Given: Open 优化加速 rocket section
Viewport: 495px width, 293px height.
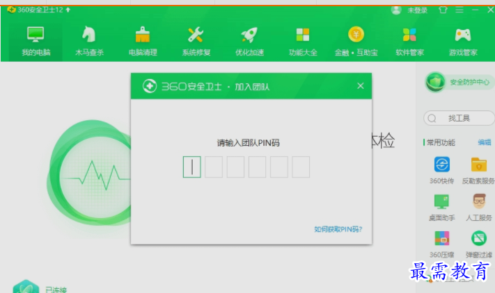Looking at the screenshot, I should point(249,42).
